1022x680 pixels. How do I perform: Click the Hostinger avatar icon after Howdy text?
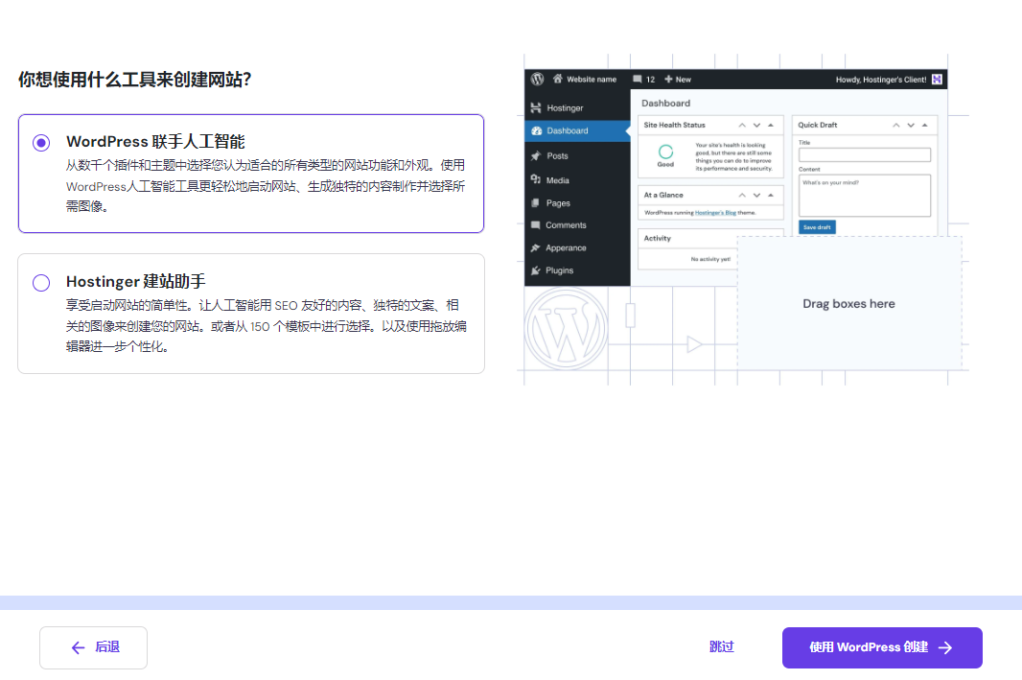[937, 80]
